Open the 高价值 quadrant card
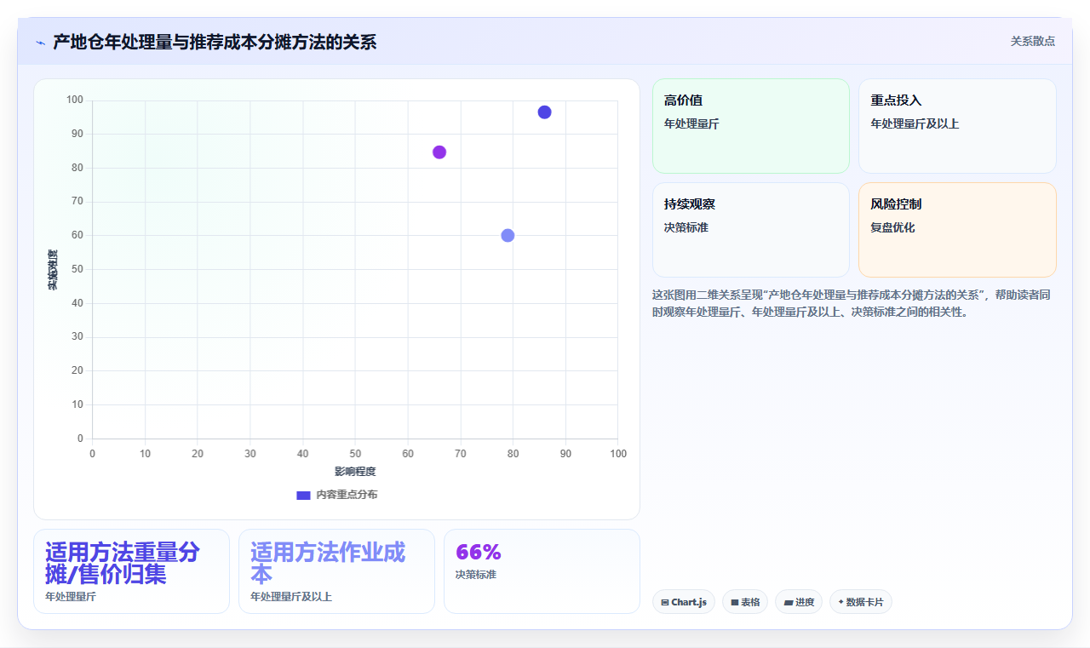Image resolution: width=1090 pixels, height=648 pixels. click(x=751, y=126)
